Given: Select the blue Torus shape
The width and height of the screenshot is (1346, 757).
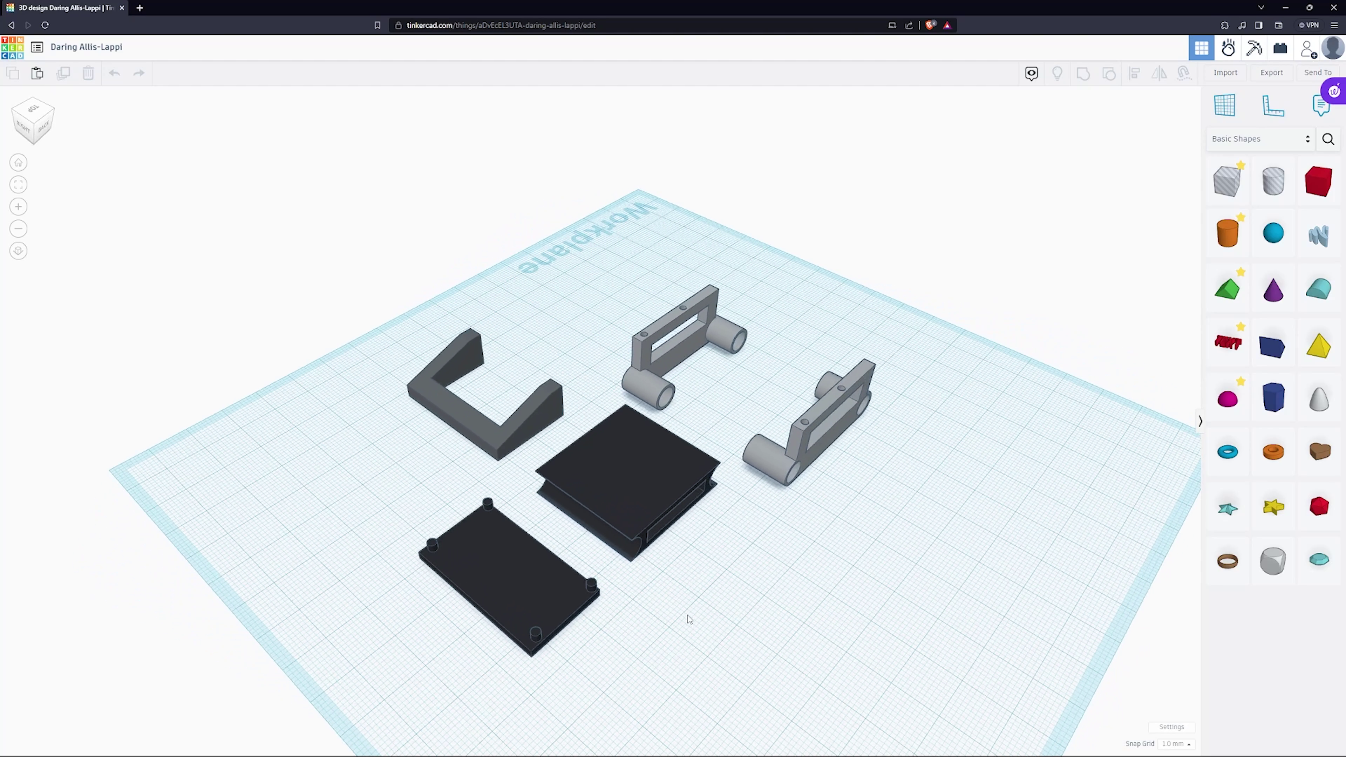Looking at the screenshot, I should tap(1228, 452).
